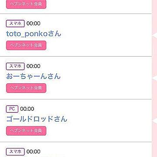Click the 00:00 time above おーちゃーんさん
Viewport: 157px width, 157px height.
(34, 66)
